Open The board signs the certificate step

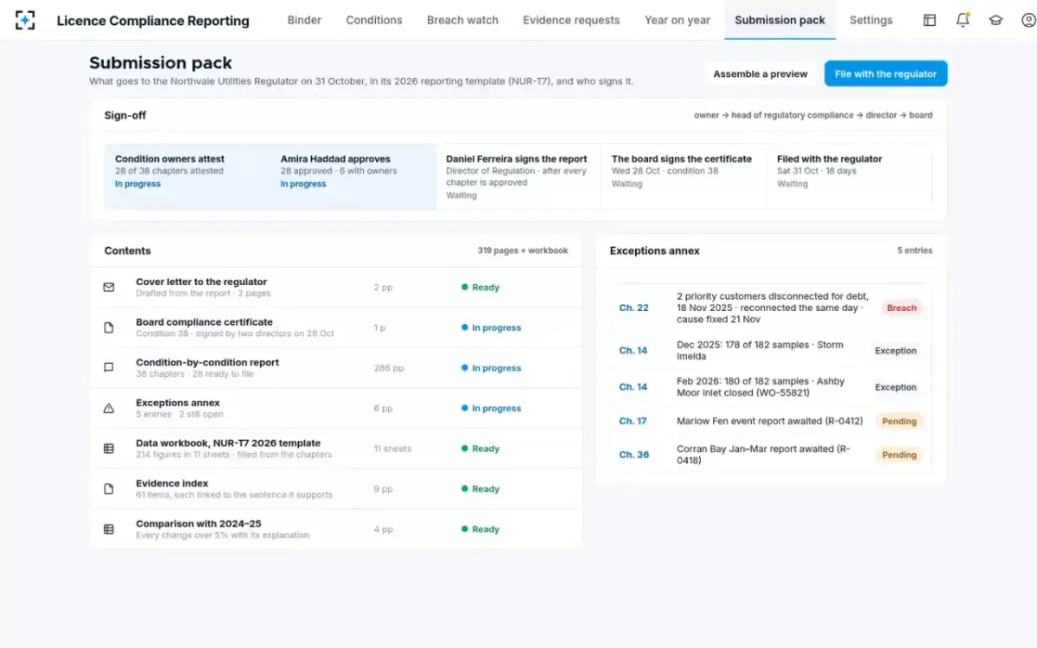click(x=684, y=176)
